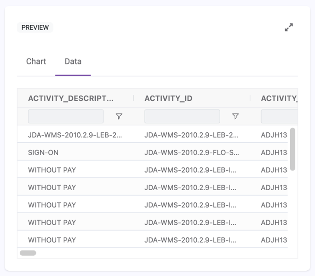Select first row JDA-WMS-2010.2.9-LEB-2... description cell
This screenshot has width=315, height=276.
(x=75, y=135)
